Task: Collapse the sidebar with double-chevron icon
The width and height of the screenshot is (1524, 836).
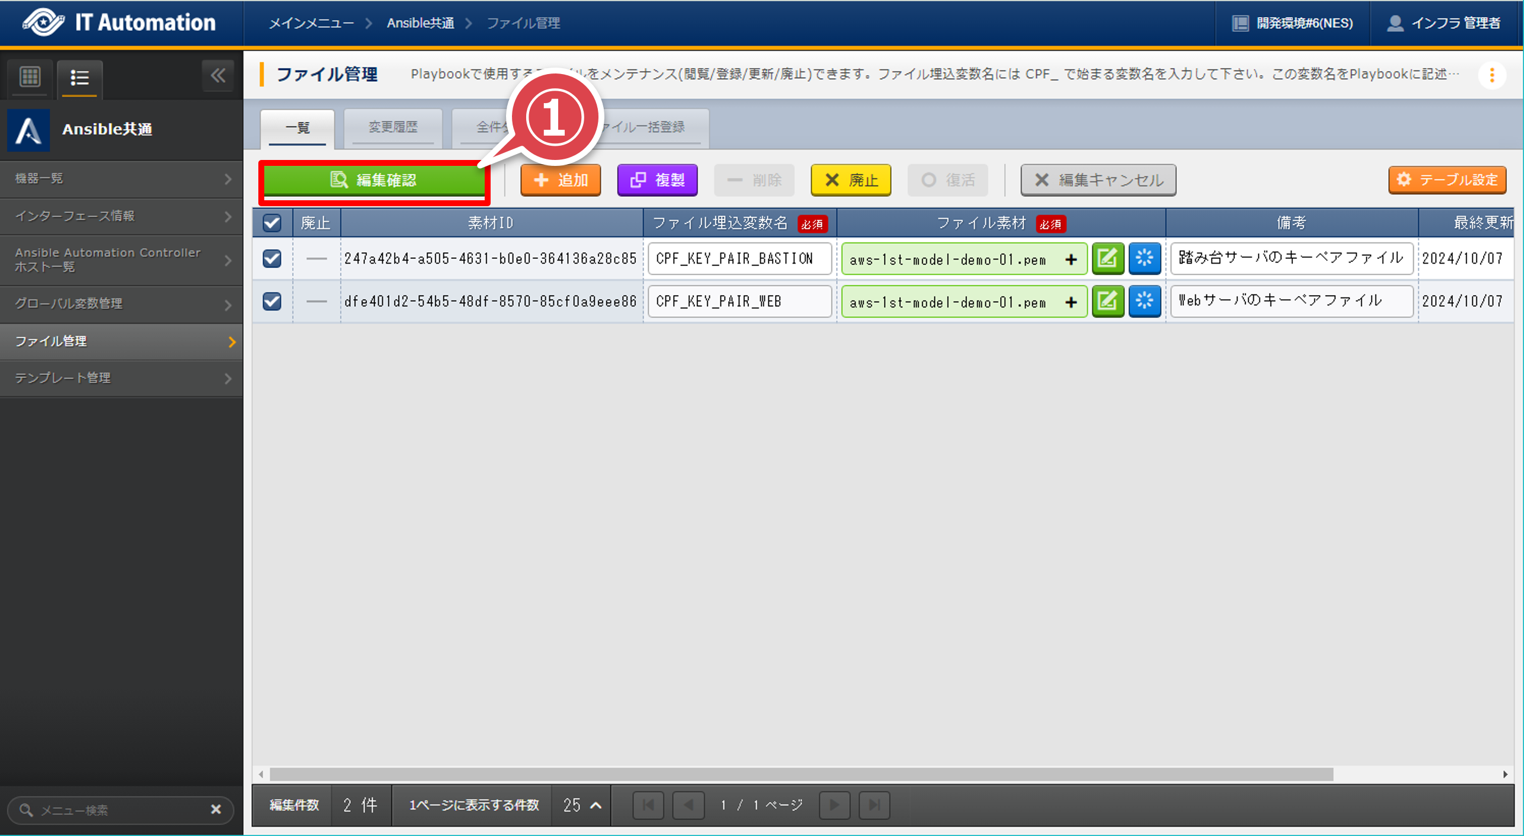Action: pos(218,76)
